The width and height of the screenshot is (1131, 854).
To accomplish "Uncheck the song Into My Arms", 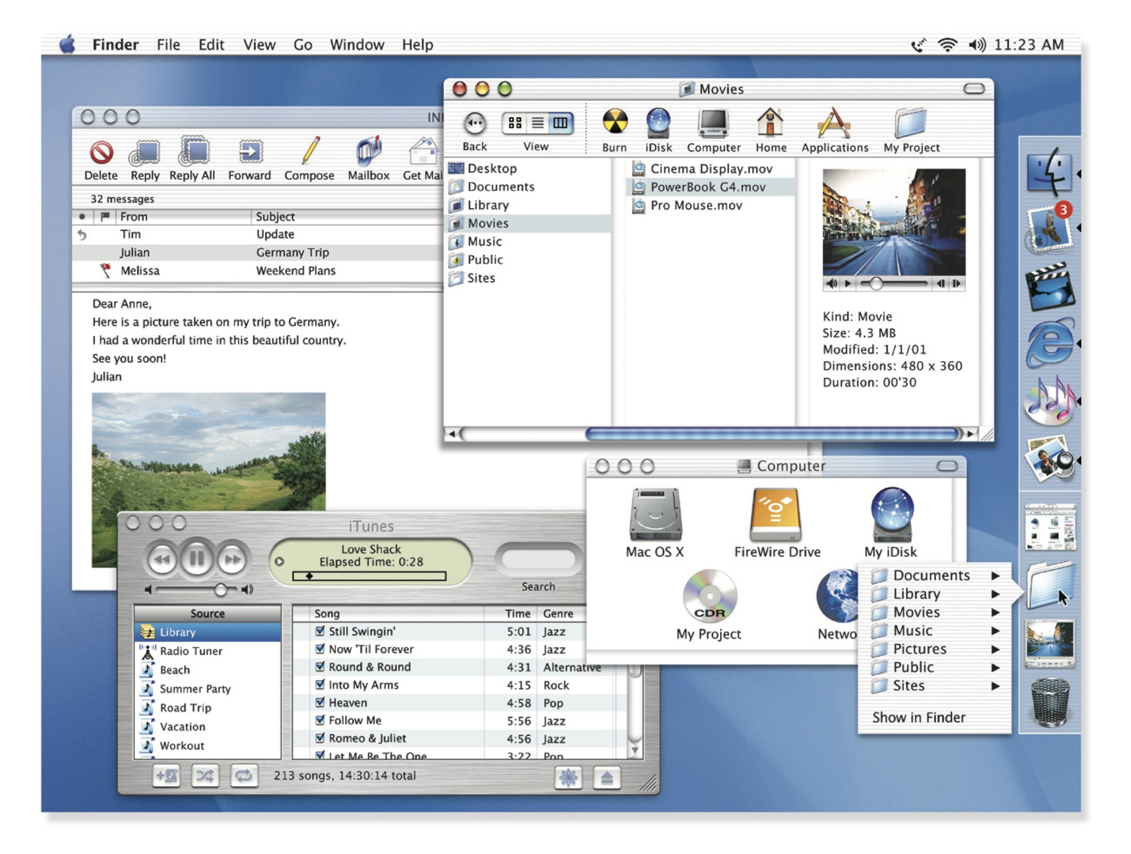I will pyautogui.click(x=320, y=684).
